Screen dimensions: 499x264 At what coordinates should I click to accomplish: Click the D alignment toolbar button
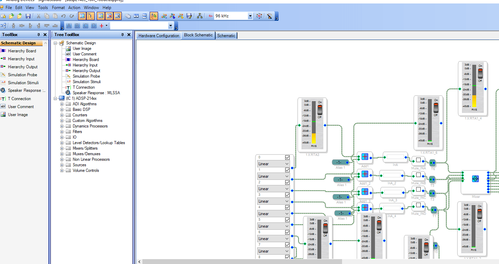click(94, 26)
